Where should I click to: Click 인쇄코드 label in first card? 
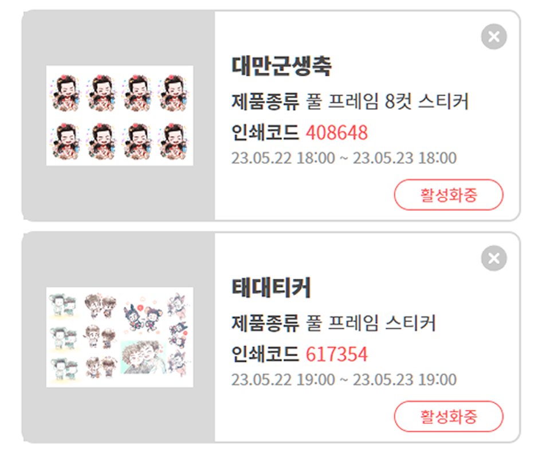pos(265,132)
